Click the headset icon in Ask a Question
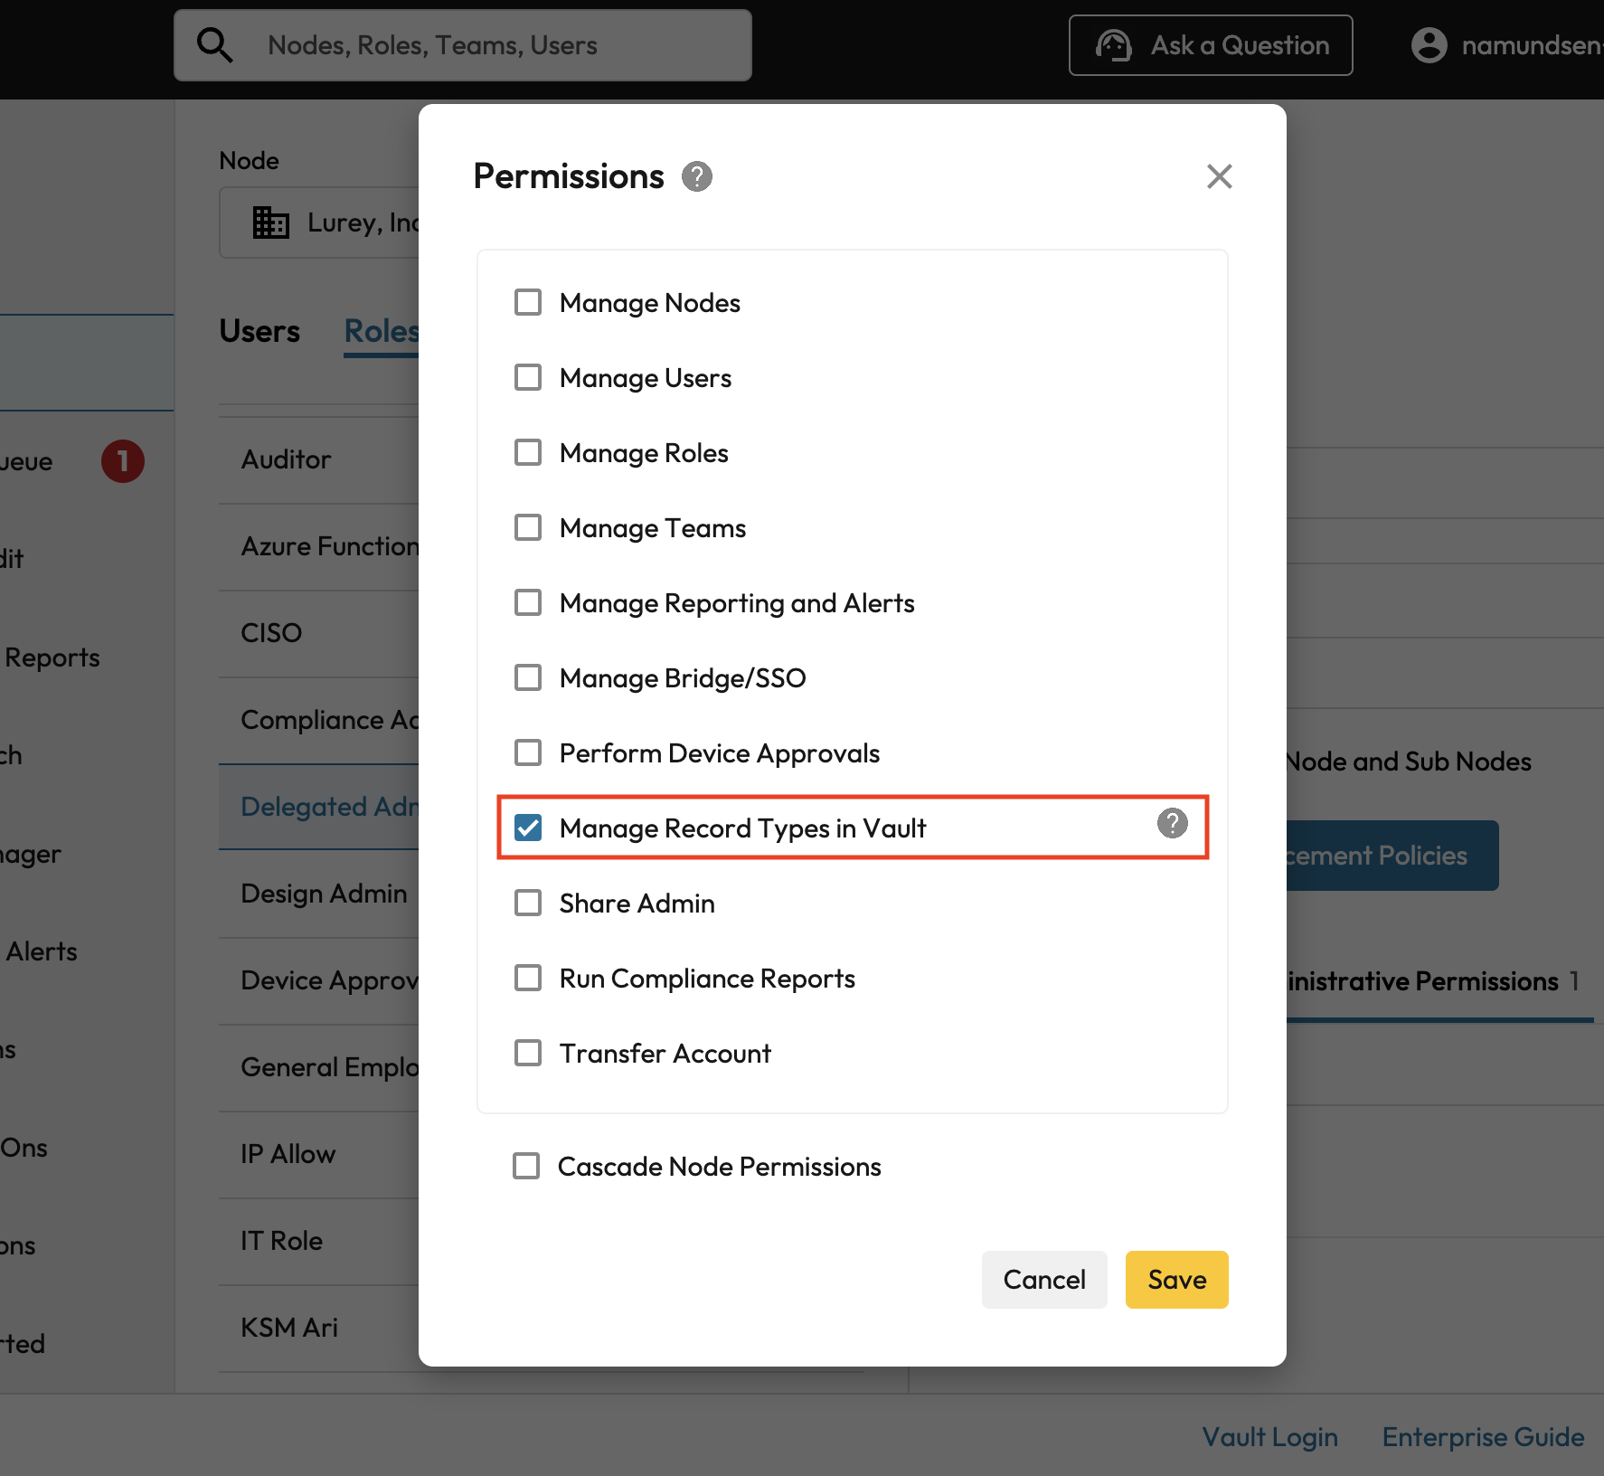Image resolution: width=1604 pixels, height=1476 pixels. click(1113, 45)
